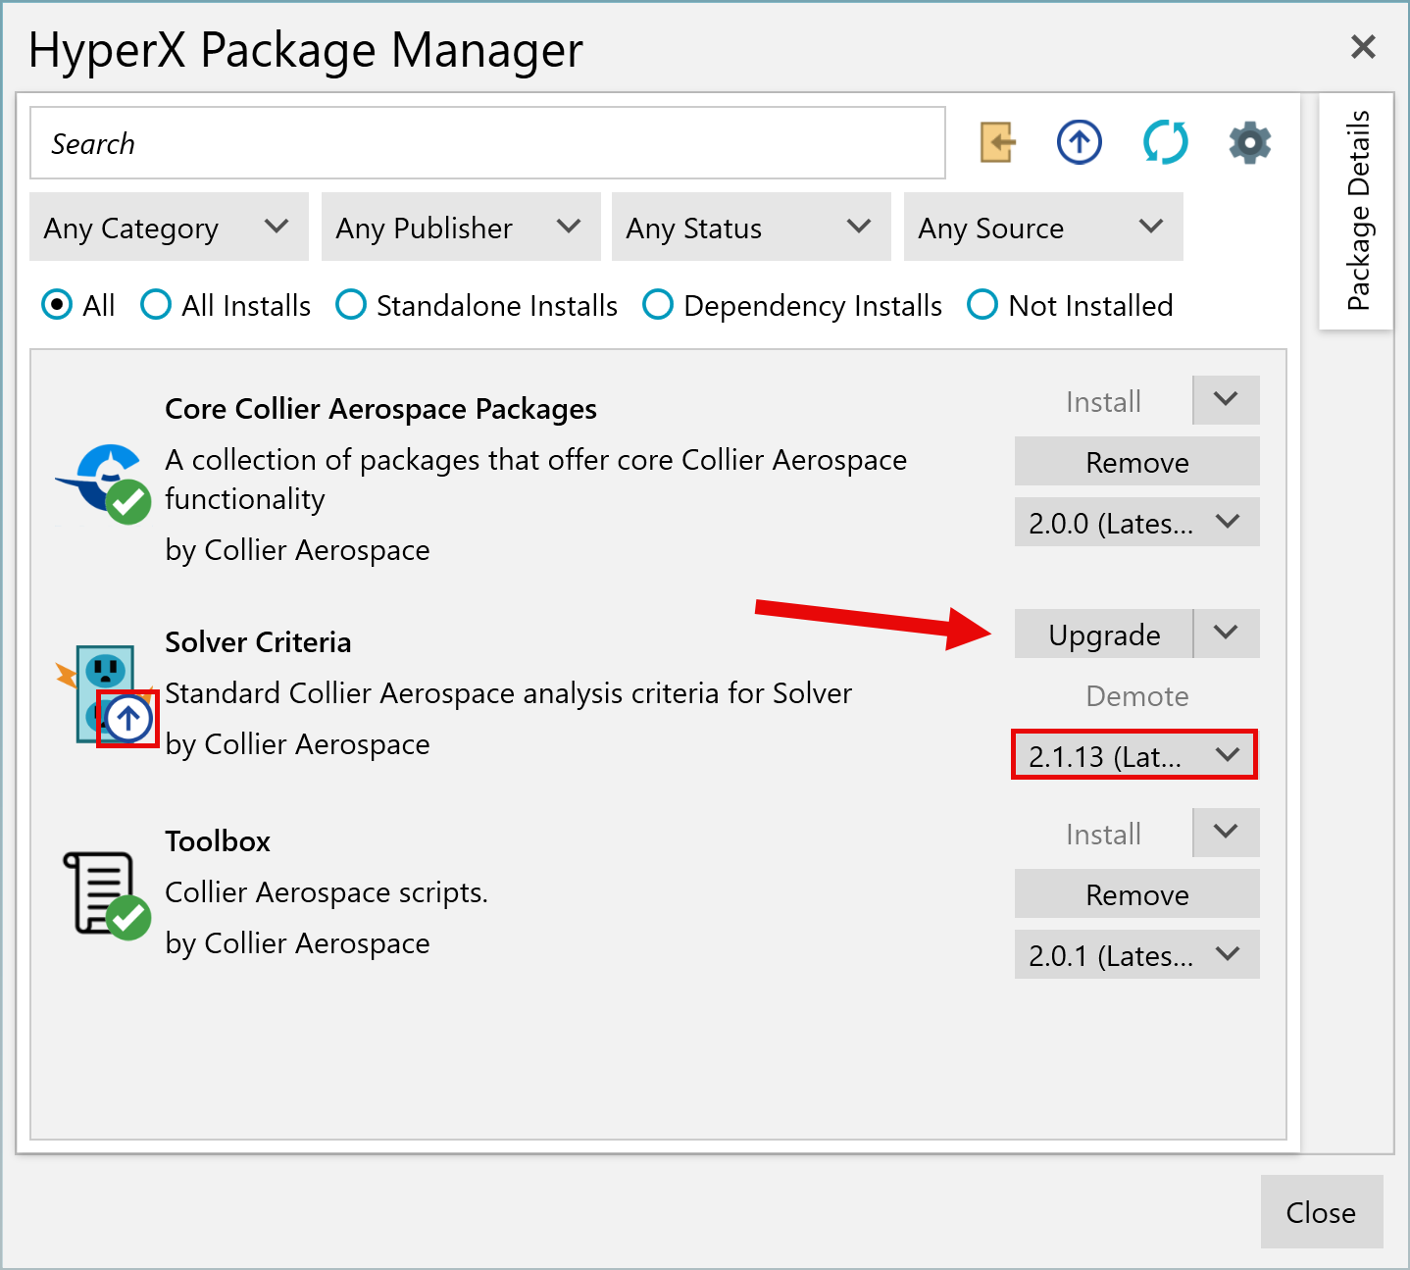Viewport: 1410px width, 1270px height.
Task: Click 'by Collier Aerospace' under Toolbox
Action: pos(297,943)
